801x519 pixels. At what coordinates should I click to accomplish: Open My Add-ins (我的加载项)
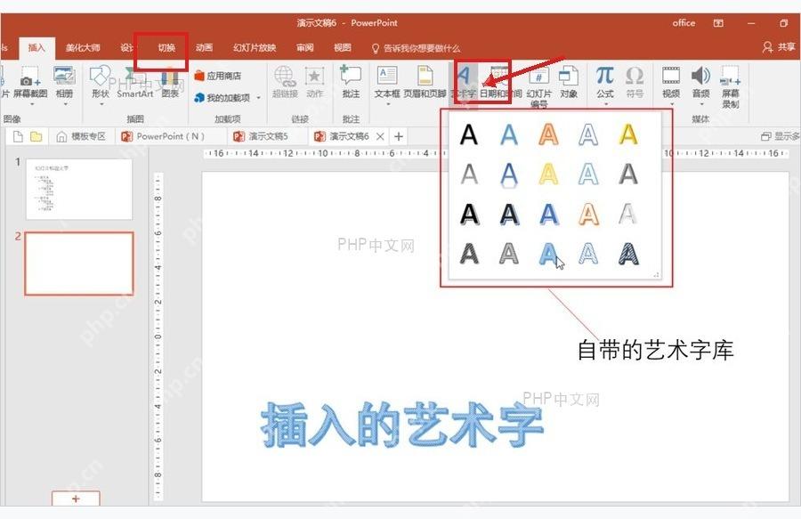[x=222, y=98]
